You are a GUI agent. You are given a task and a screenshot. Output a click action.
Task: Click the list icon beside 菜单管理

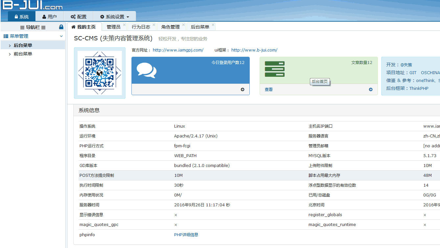click(x=5, y=35)
